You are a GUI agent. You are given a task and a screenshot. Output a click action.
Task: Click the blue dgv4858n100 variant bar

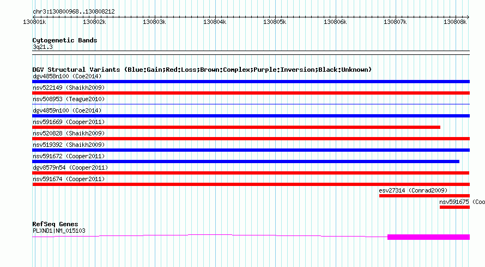tap(251, 82)
